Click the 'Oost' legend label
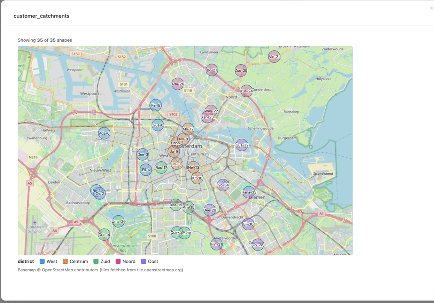 point(153,261)
